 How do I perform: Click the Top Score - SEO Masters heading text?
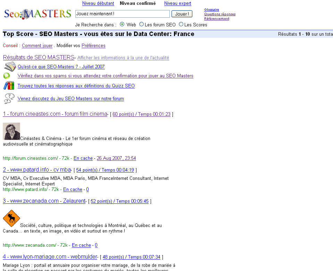click(x=98, y=34)
